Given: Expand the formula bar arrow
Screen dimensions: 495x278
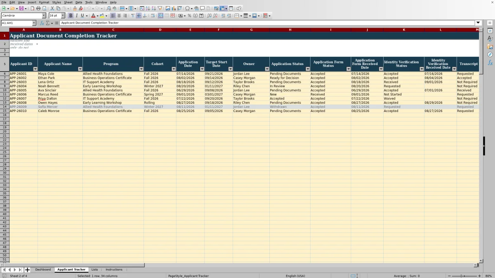Looking at the screenshot, I should tap(478, 23).
